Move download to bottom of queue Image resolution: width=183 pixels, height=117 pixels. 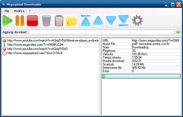pyautogui.click(x=124, y=21)
